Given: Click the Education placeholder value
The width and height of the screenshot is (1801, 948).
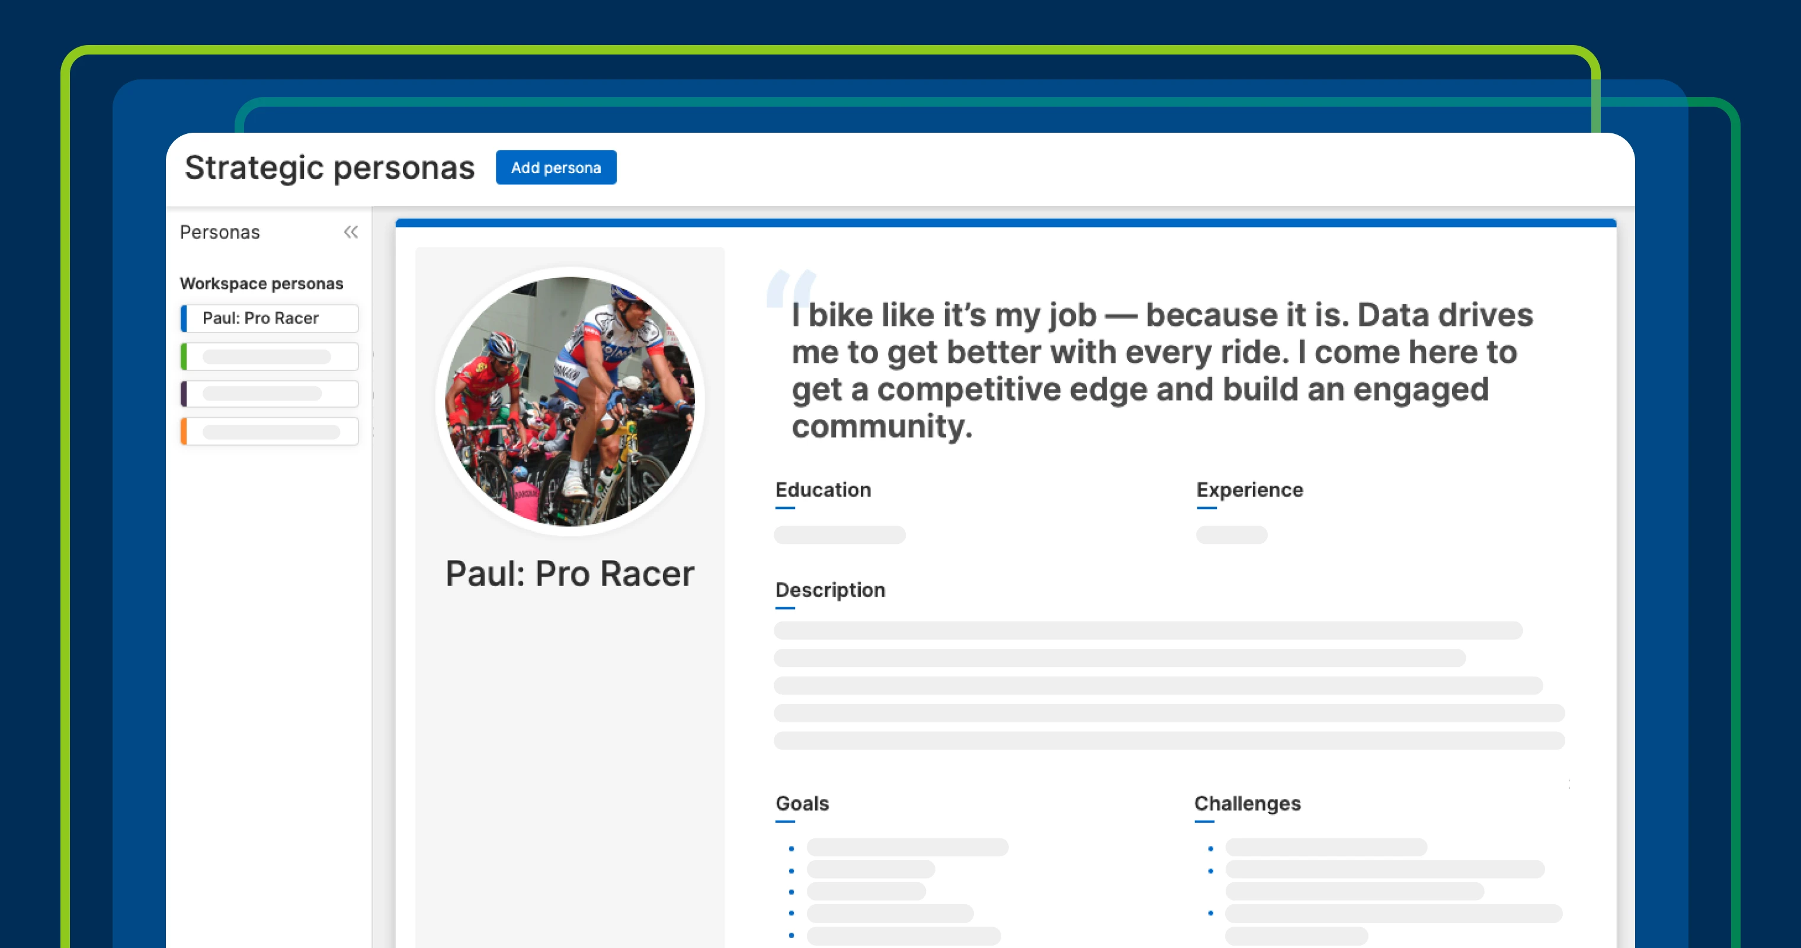Looking at the screenshot, I should tap(839, 535).
